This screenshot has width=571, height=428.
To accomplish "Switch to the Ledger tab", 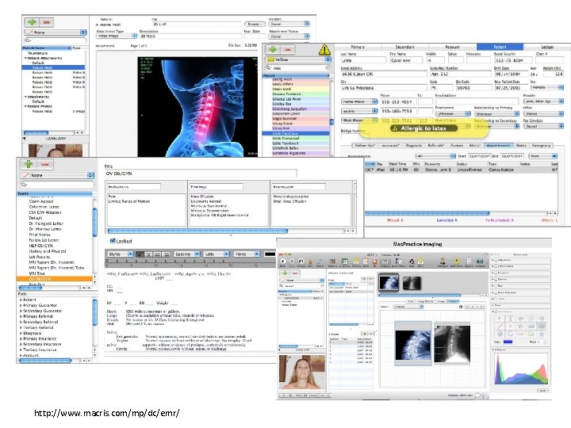I will coord(547,47).
